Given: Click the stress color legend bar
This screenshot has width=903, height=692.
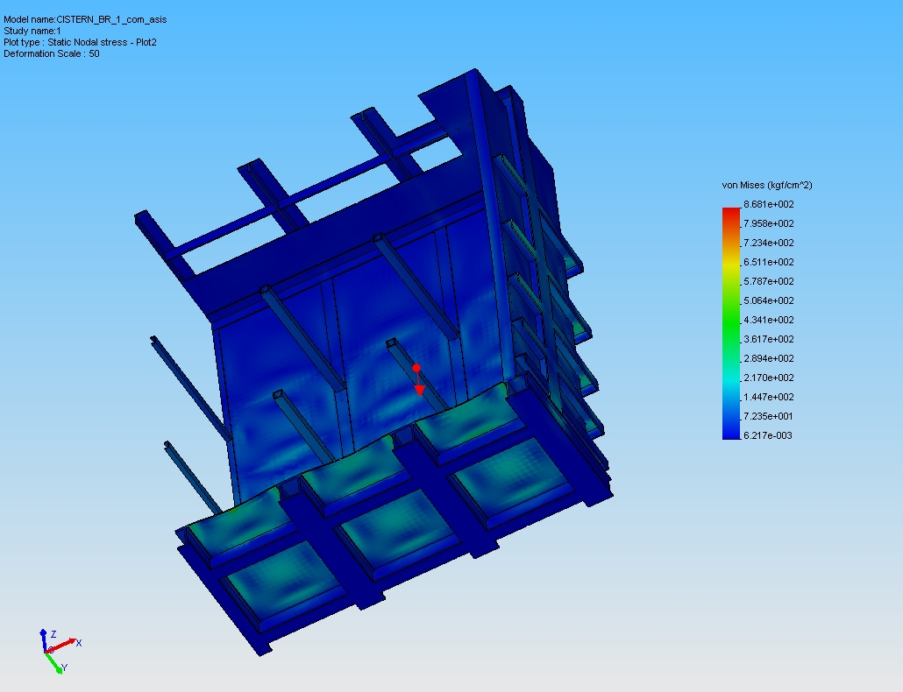Looking at the screenshot, I should pyautogui.click(x=731, y=324).
